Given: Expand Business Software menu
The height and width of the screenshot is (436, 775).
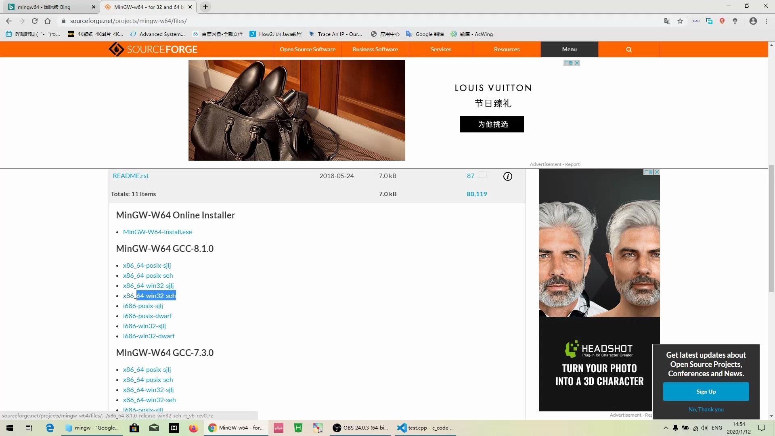Looking at the screenshot, I should pyautogui.click(x=375, y=49).
